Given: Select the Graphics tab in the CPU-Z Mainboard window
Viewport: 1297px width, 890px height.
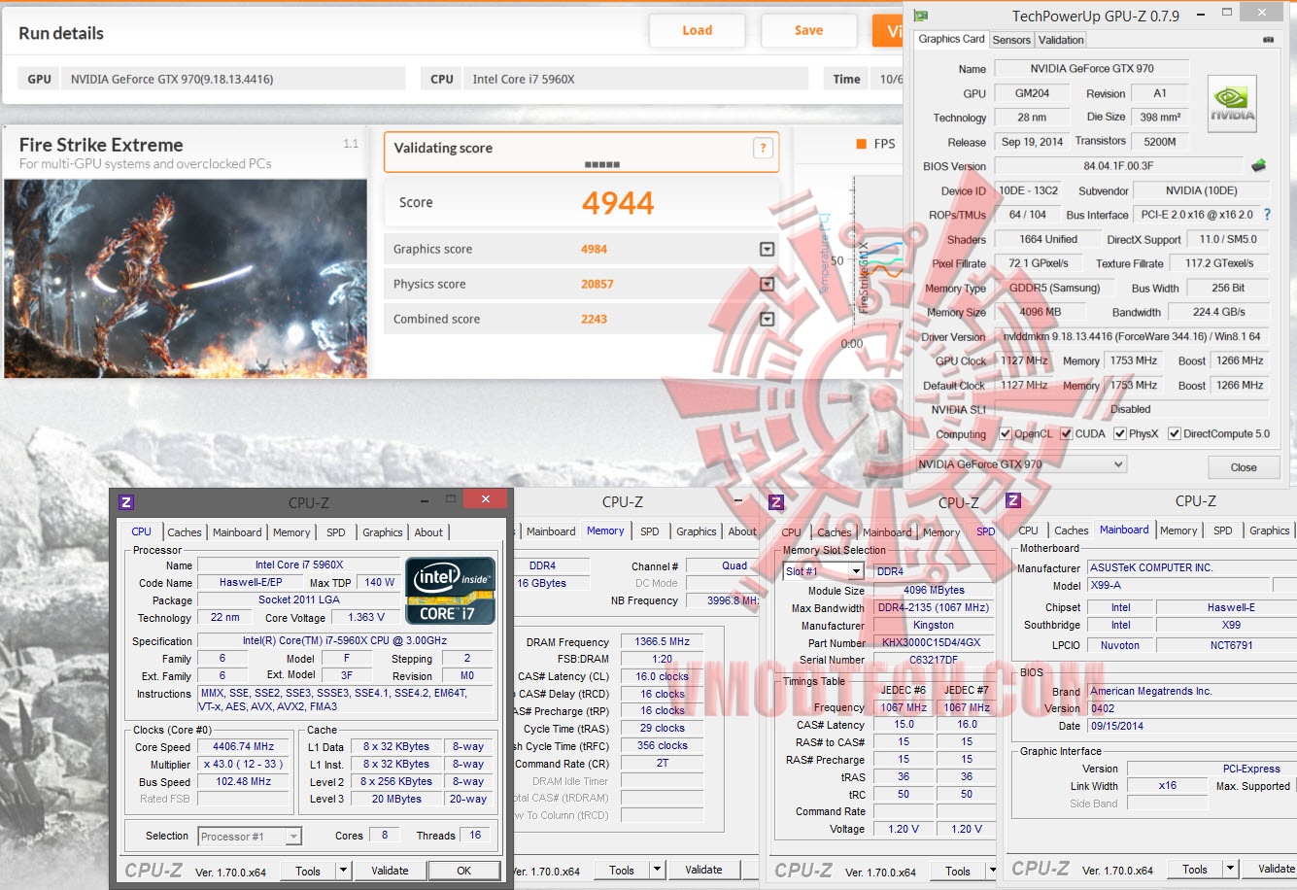Looking at the screenshot, I should pos(1270,531).
